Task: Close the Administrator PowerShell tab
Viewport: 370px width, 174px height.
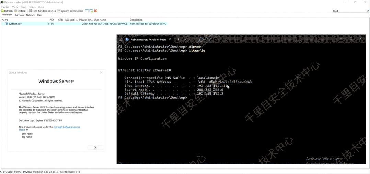Action: tap(170, 39)
